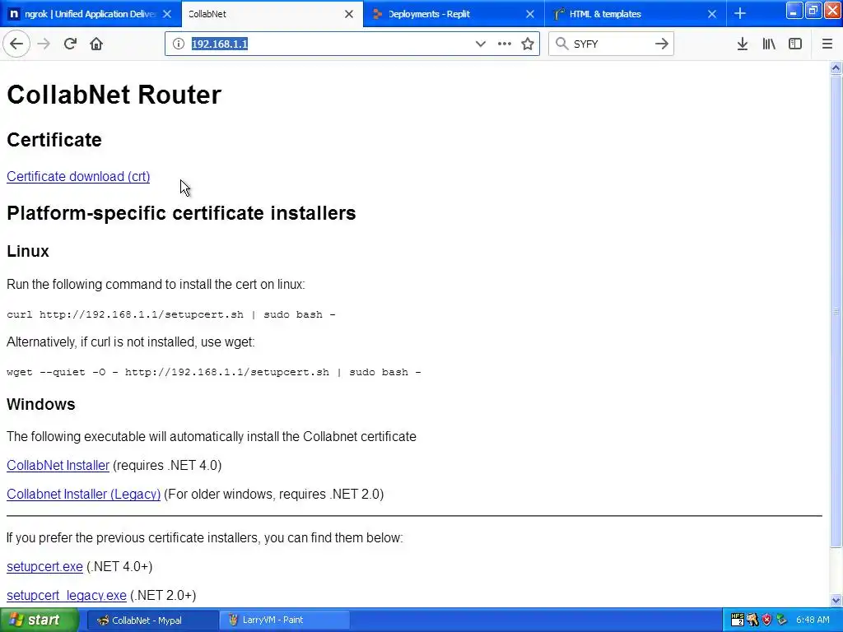Viewport: 843px width, 632px height.
Task: Go back to the previous page
Action: 16,44
